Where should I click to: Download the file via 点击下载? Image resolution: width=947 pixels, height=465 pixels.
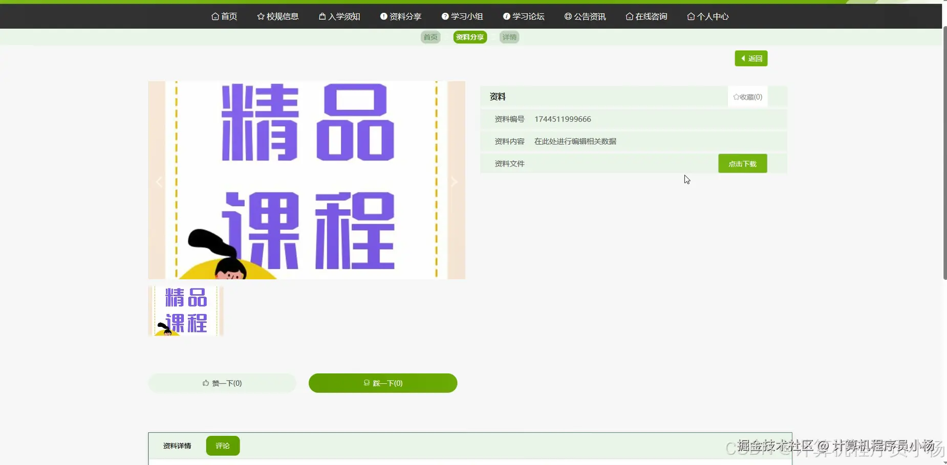742,163
